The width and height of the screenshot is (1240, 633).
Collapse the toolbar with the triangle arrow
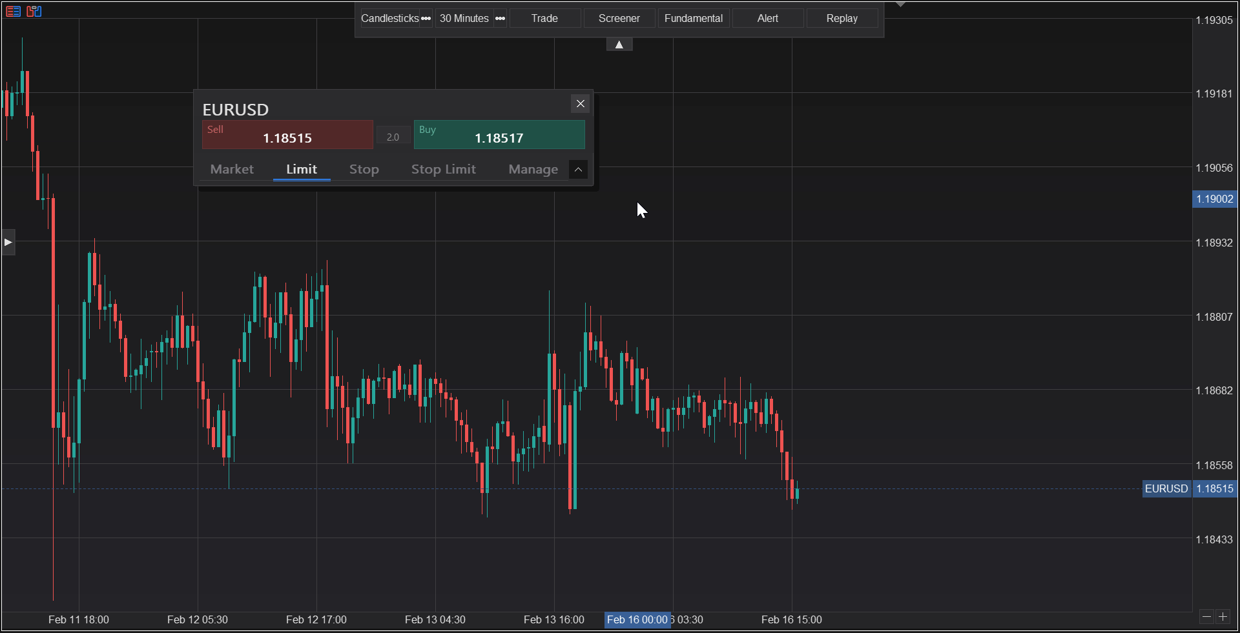(x=619, y=44)
